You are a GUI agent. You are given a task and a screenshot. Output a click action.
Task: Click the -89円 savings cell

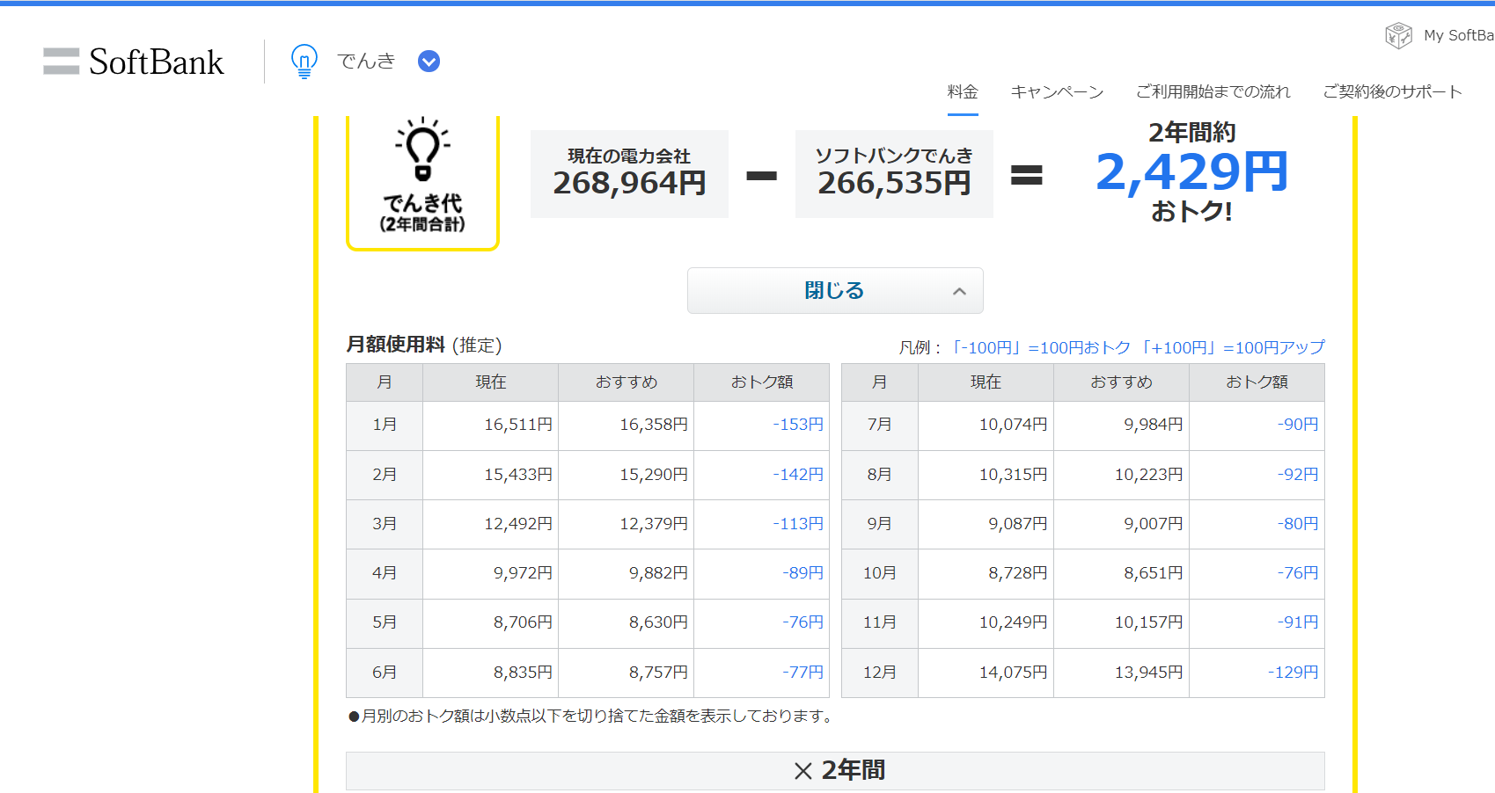pos(762,573)
